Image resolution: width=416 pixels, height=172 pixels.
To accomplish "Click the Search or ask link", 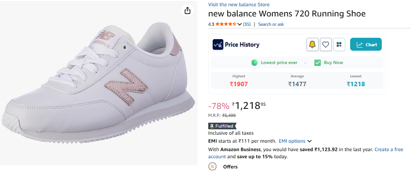I will 271,24.
